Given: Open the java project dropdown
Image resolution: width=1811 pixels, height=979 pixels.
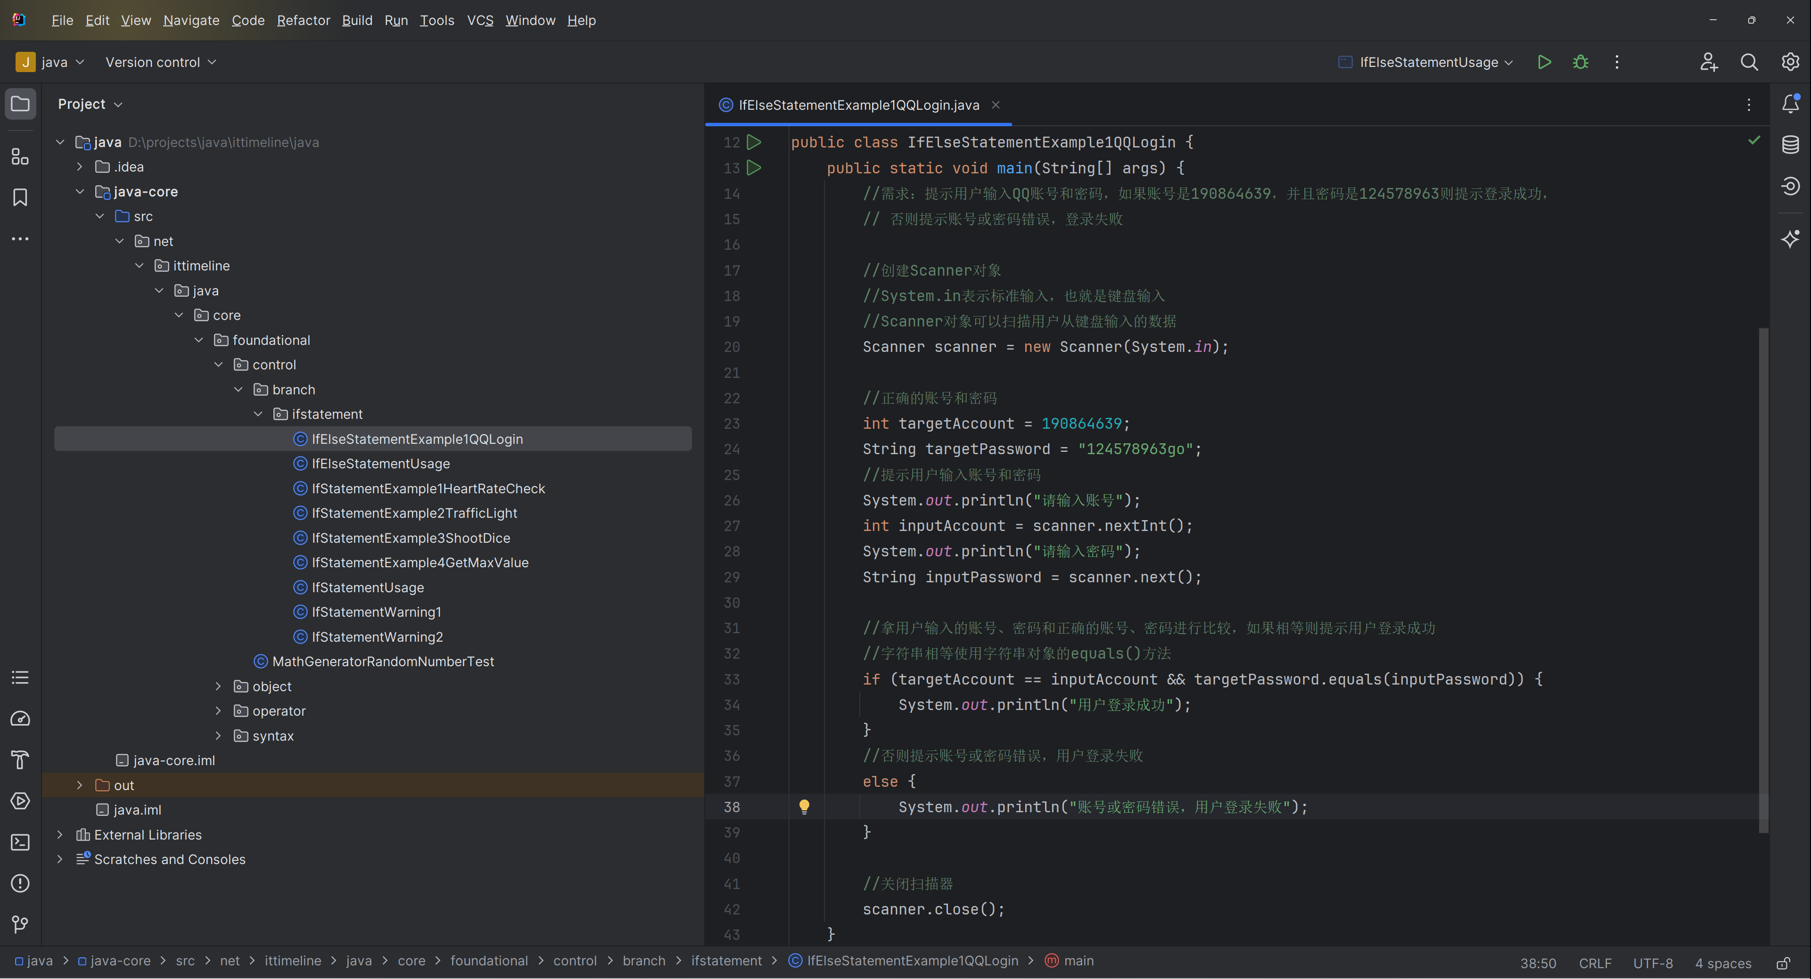Looking at the screenshot, I should (x=50, y=62).
